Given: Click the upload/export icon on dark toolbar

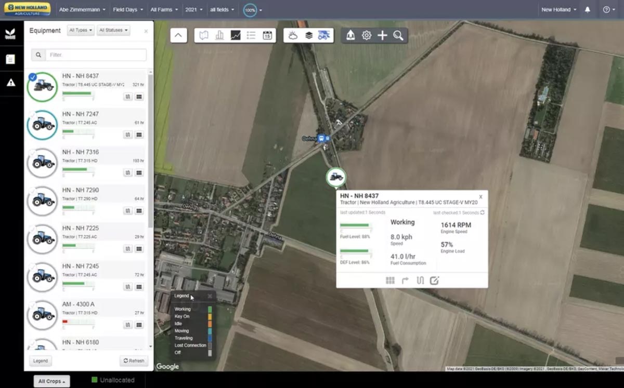Looking at the screenshot, I should click(x=350, y=35).
